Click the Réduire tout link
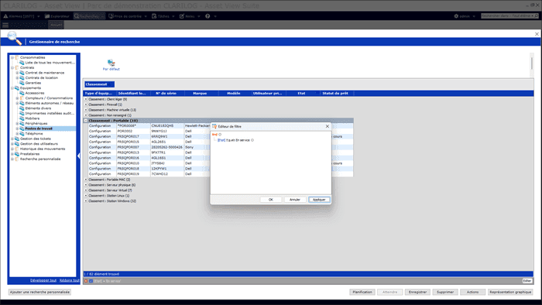542x305 pixels. pyautogui.click(x=70, y=280)
